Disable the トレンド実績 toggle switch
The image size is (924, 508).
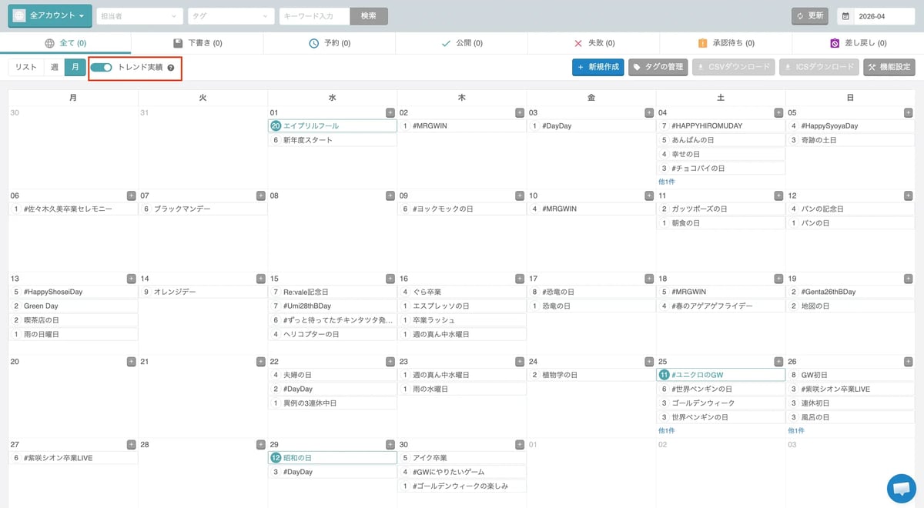101,68
